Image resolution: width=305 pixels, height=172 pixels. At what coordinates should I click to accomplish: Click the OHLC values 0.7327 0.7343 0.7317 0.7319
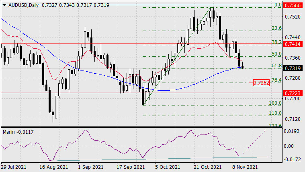tap(76, 5)
